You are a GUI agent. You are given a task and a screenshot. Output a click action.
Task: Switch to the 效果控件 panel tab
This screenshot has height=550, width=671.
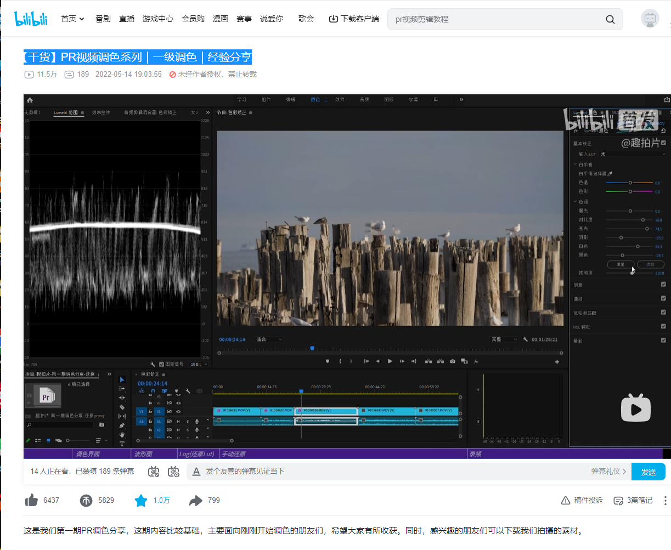pyautogui.click(x=101, y=112)
